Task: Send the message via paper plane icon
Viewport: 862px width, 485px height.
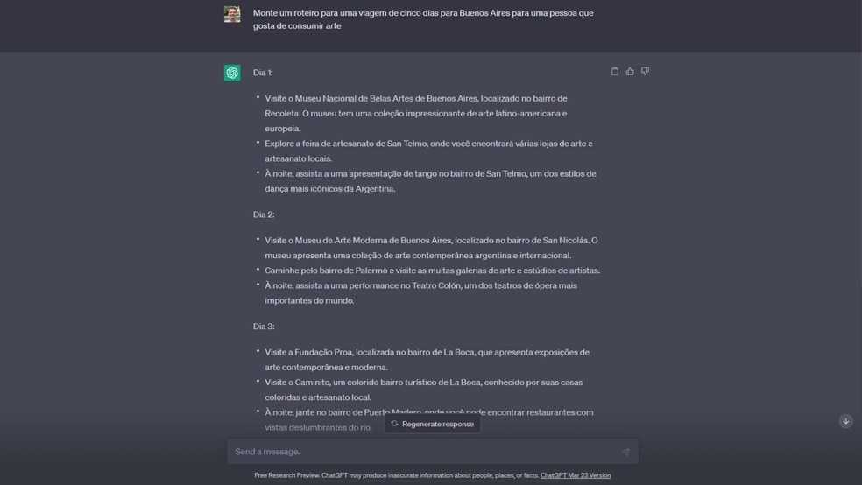Action: [x=625, y=452]
